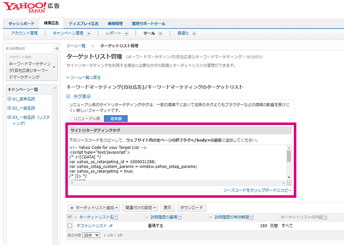Open the 最適化 menu label
Viewport: 344px width, 245px height.
pos(183,33)
